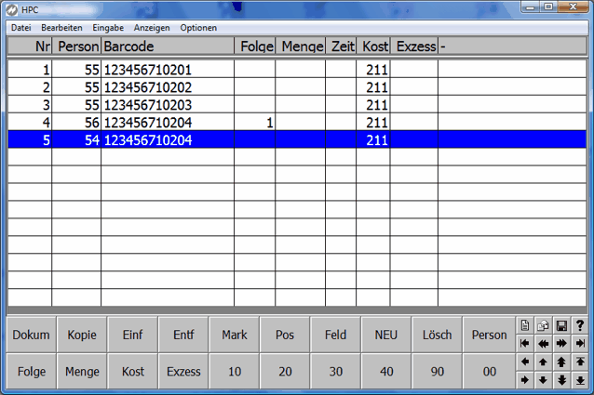Jump to first column with arrow-to-bar left icon
Image resolution: width=594 pixels, height=395 pixels.
pos(525,343)
